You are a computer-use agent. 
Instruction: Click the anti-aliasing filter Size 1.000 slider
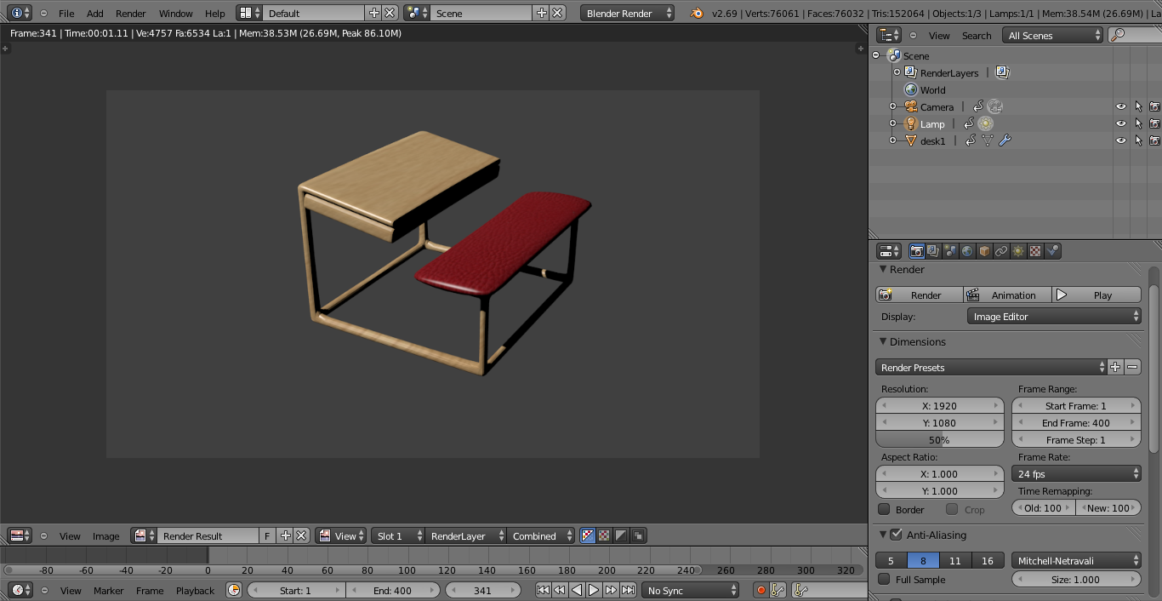click(1076, 579)
